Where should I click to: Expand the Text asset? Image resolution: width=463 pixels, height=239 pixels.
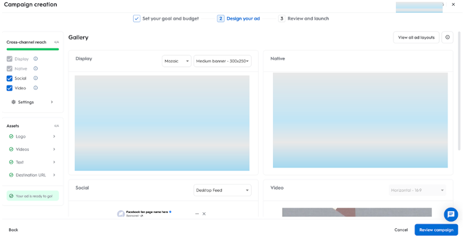coord(32,162)
